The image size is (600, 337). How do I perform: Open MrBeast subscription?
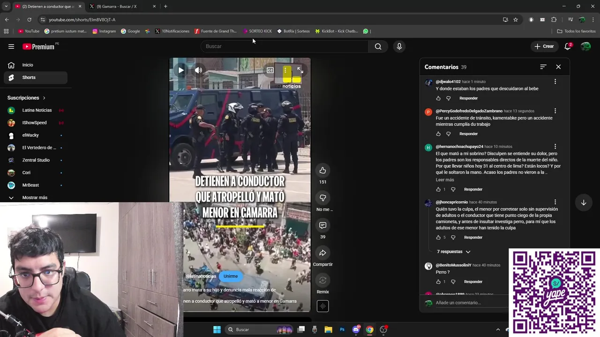[x=36, y=185]
